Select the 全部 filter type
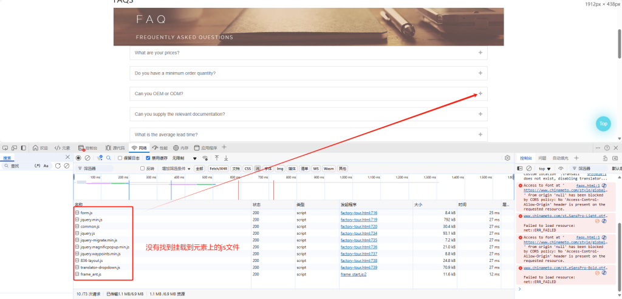 tap(199, 169)
